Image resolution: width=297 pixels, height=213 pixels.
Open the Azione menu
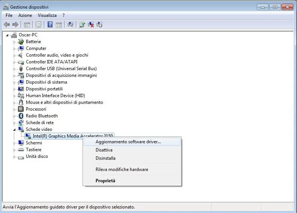25,15
